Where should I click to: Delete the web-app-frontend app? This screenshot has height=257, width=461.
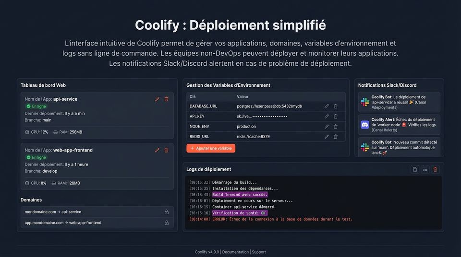[167, 151]
